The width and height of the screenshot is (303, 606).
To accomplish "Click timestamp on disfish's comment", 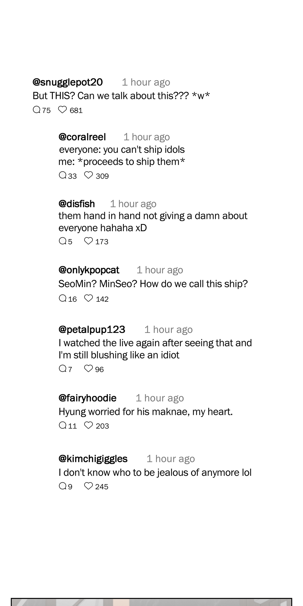I will [x=133, y=204].
